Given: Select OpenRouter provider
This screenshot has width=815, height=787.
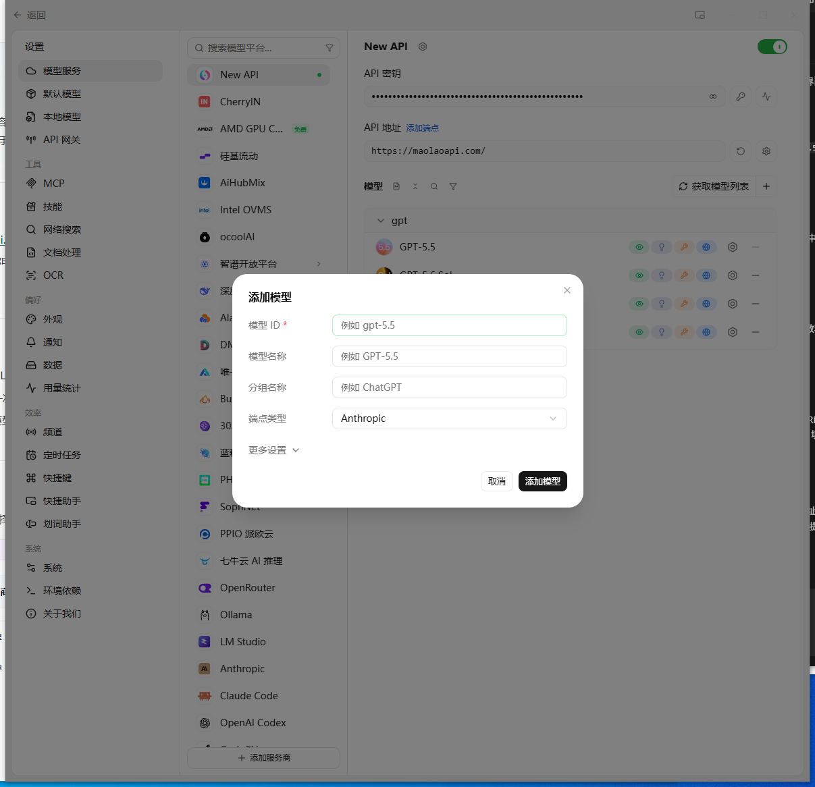Looking at the screenshot, I should (x=259, y=588).
